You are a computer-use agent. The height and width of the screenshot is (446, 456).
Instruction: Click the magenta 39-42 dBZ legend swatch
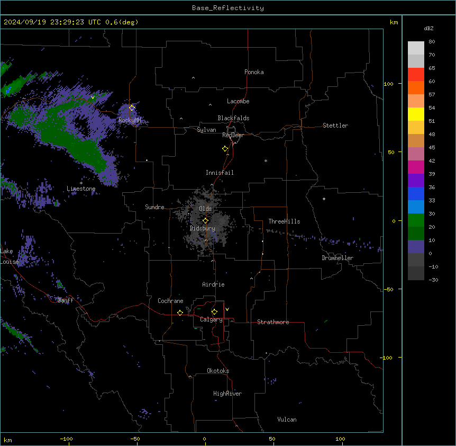tap(416, 167)
